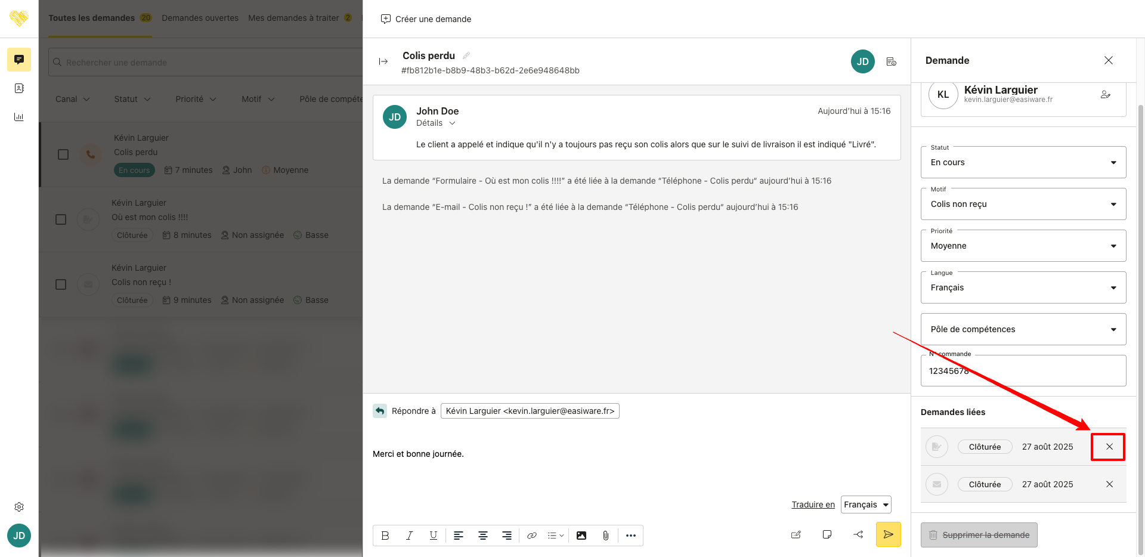Screen dimensions: 1145x557
Task: Insert an image using the picture icon
Action: [581, 536]
